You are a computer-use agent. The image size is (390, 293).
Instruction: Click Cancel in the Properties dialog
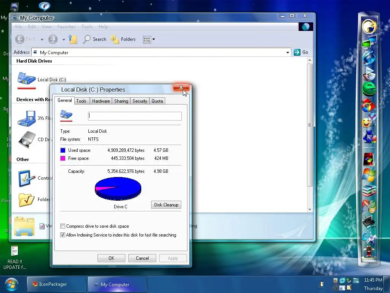point(142,258)
